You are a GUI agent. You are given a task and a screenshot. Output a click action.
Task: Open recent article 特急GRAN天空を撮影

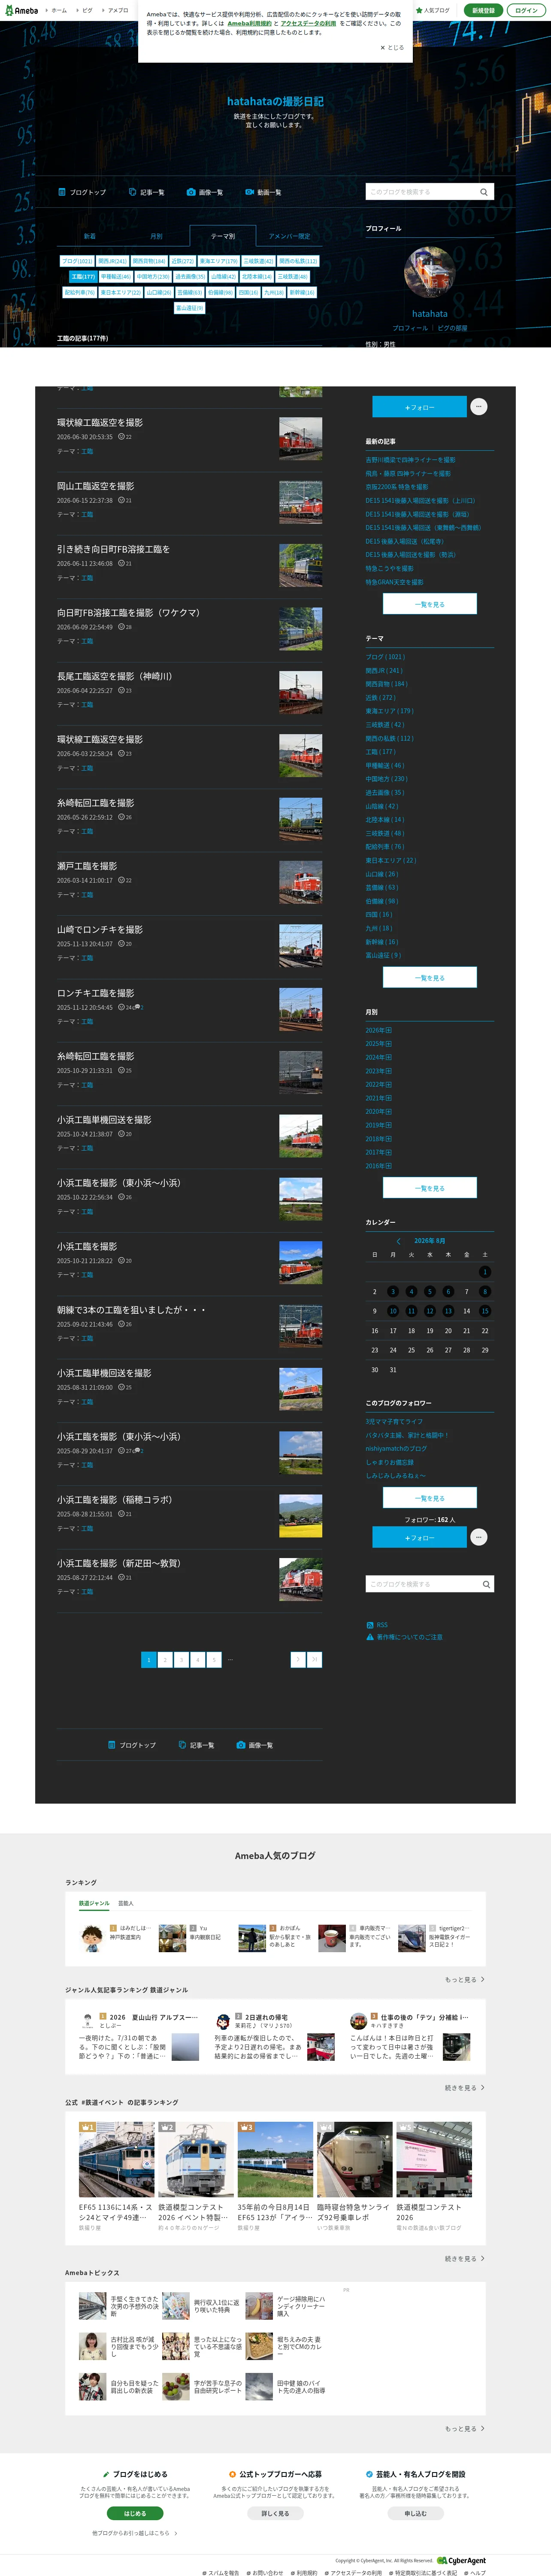(x=394, y=582)
